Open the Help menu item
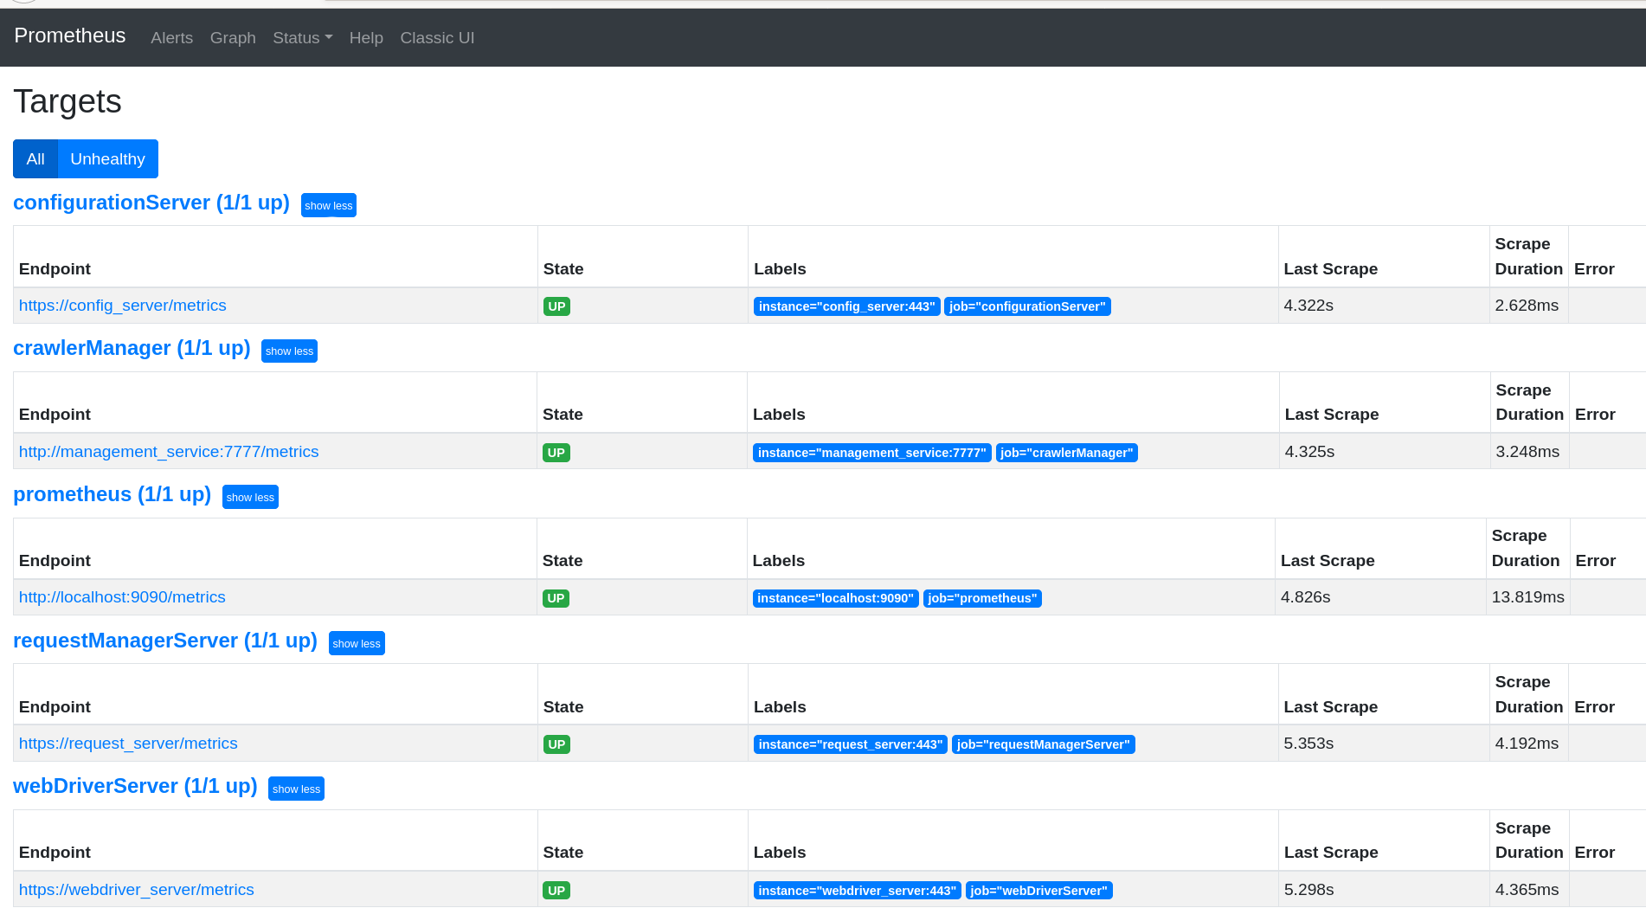 [x=366, y=38]
